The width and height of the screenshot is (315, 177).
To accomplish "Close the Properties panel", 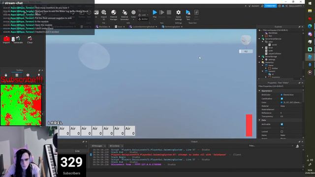I will click(302, 83).
